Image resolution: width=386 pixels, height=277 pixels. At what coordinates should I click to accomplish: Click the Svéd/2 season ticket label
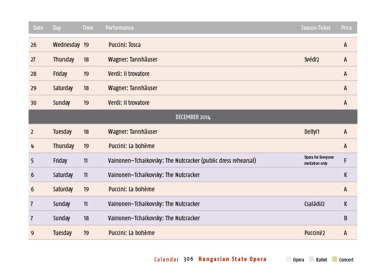tap(312, 60)
